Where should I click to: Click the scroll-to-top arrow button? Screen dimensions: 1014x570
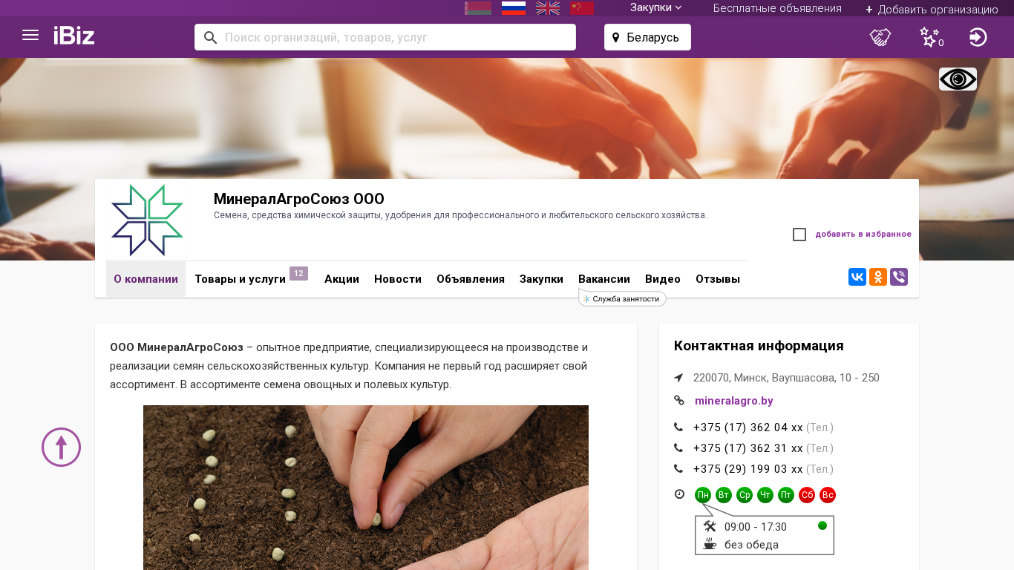[x=61, y=447]
